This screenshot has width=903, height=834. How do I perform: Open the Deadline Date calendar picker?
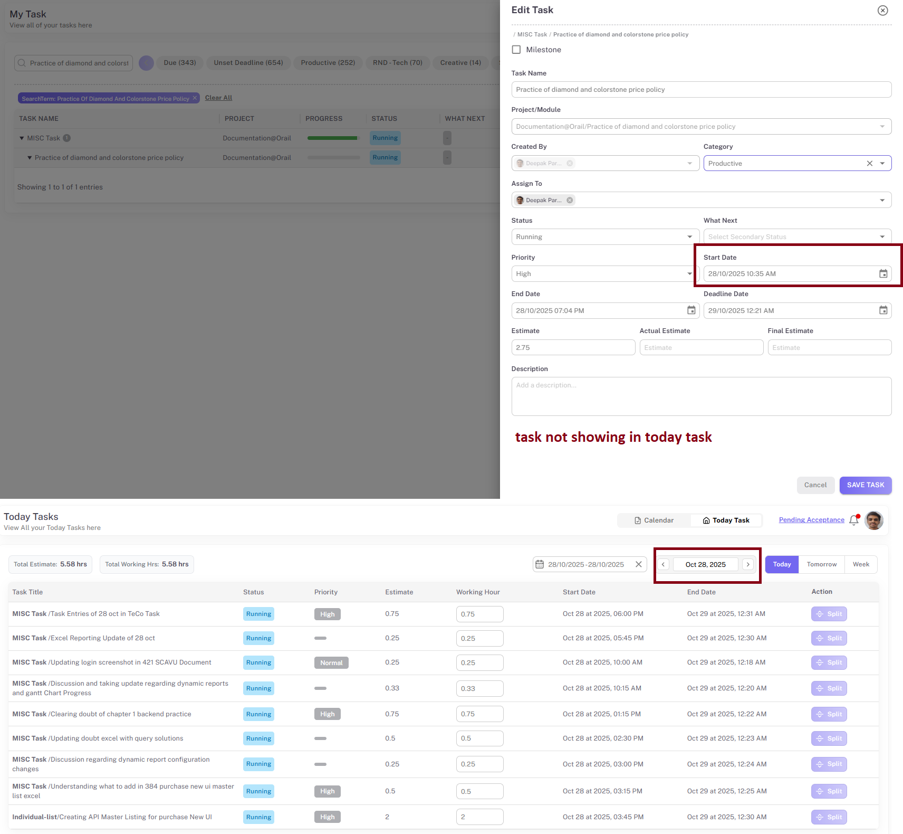coord(883,310)
